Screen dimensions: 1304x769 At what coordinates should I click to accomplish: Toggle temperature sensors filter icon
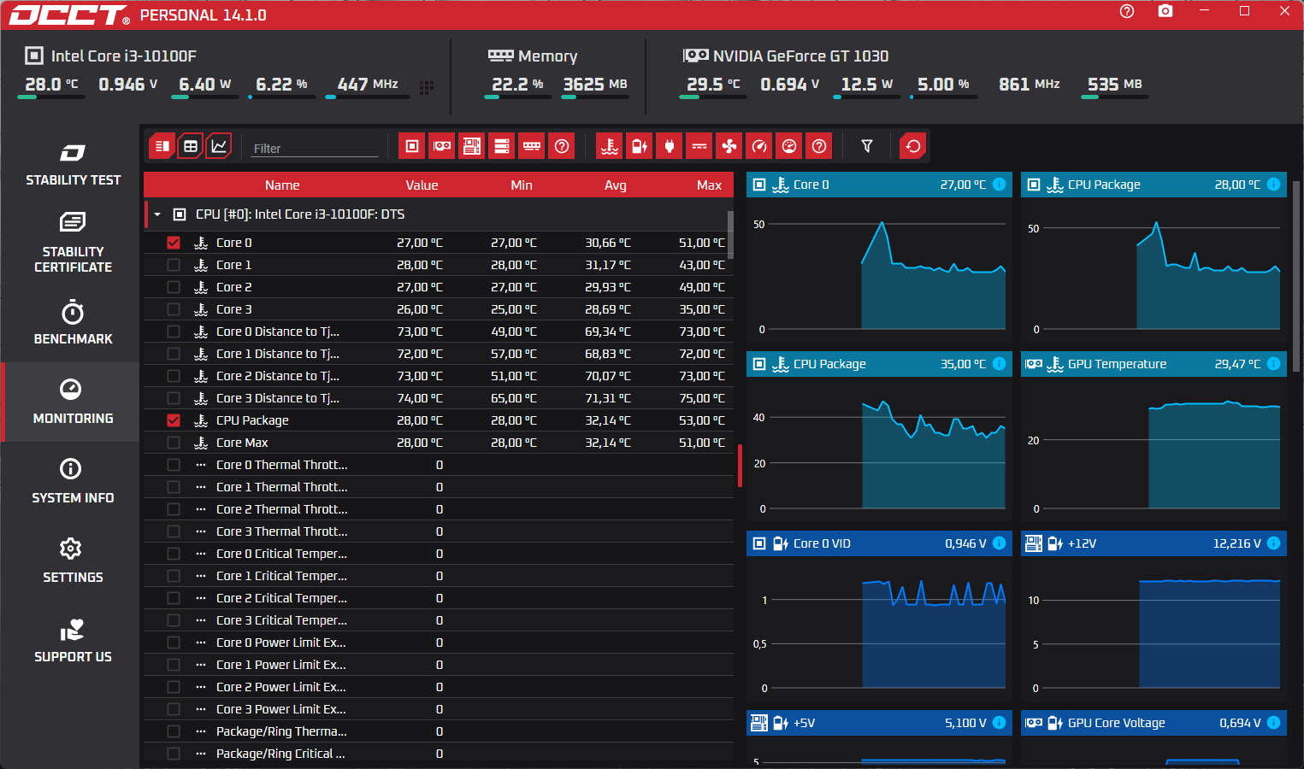point(610,146)
